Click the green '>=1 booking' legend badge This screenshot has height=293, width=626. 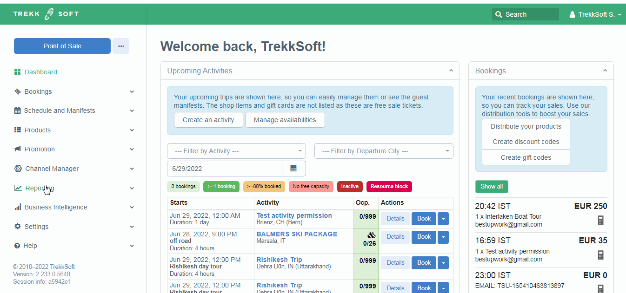(221, 187)
